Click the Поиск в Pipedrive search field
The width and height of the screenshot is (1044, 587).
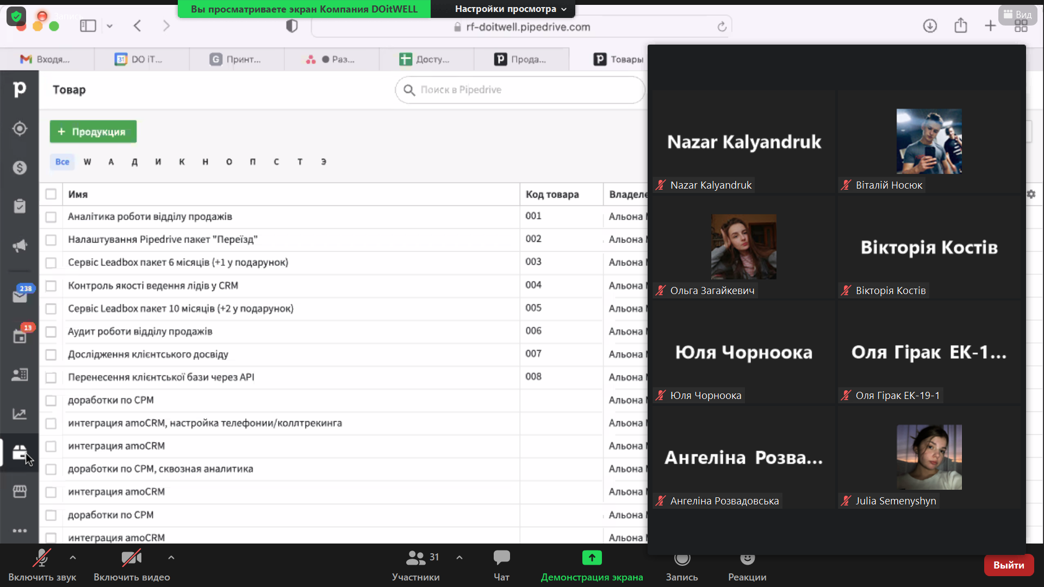point(519,90)
